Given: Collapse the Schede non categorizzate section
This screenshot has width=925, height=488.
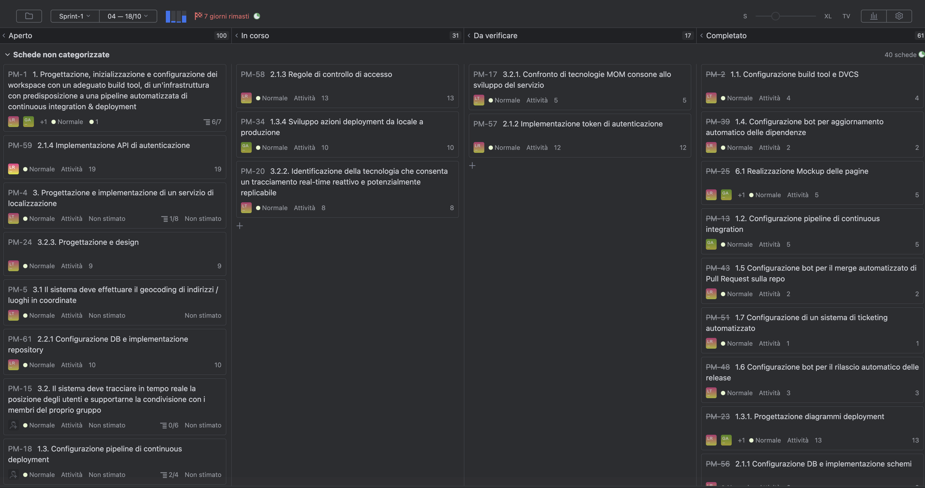Looking at the screenshot, I should pyautogui.click(x=8, y=55).
